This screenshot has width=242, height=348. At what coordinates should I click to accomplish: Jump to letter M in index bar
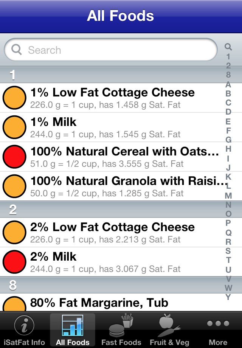coord(228,196)
